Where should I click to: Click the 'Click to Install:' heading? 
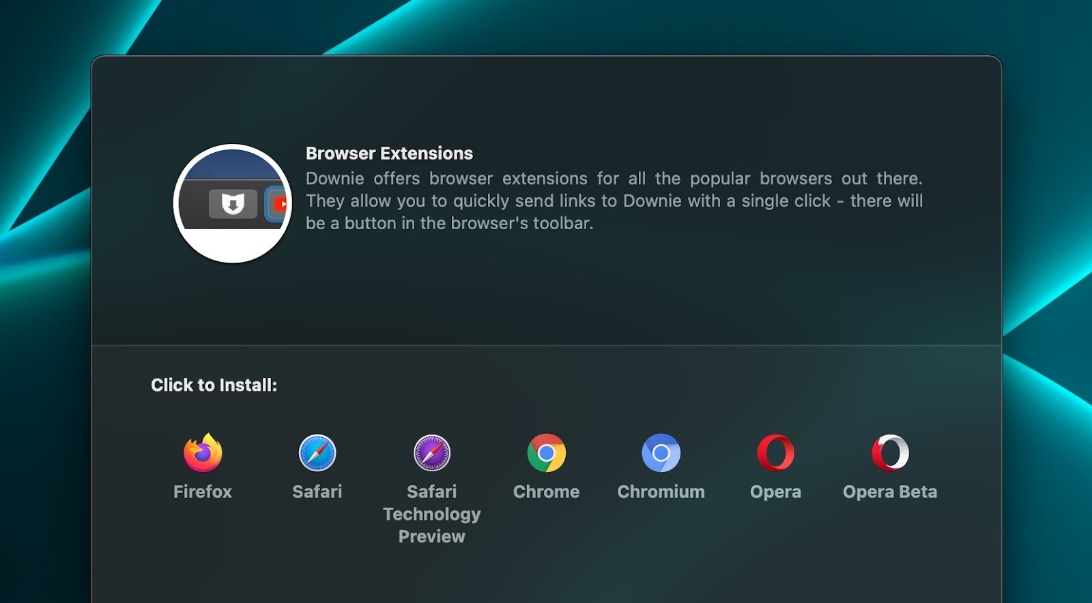214,385
